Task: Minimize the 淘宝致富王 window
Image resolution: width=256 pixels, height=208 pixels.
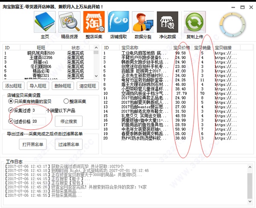Action: tap(233, 7)
